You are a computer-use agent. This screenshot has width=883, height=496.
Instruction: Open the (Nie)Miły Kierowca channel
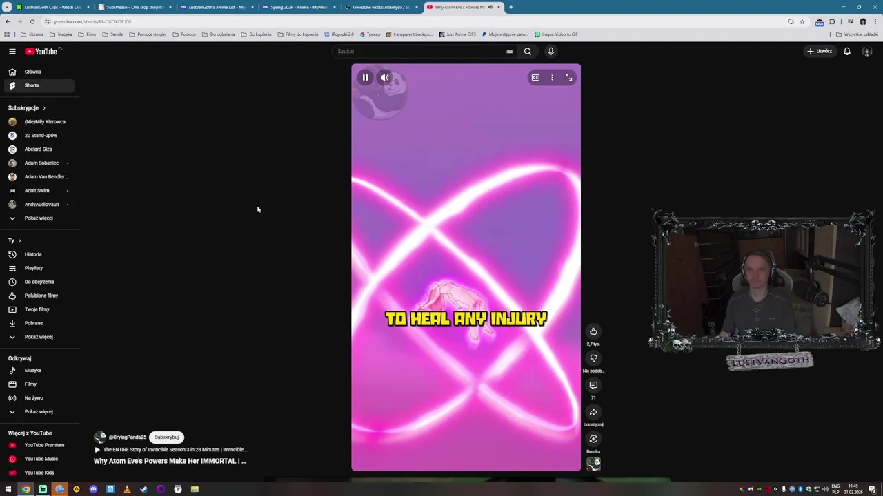[39, 122]
